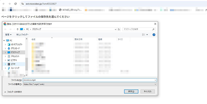
Task: Open the help question mark icon
Action: [x=154, y=35]
